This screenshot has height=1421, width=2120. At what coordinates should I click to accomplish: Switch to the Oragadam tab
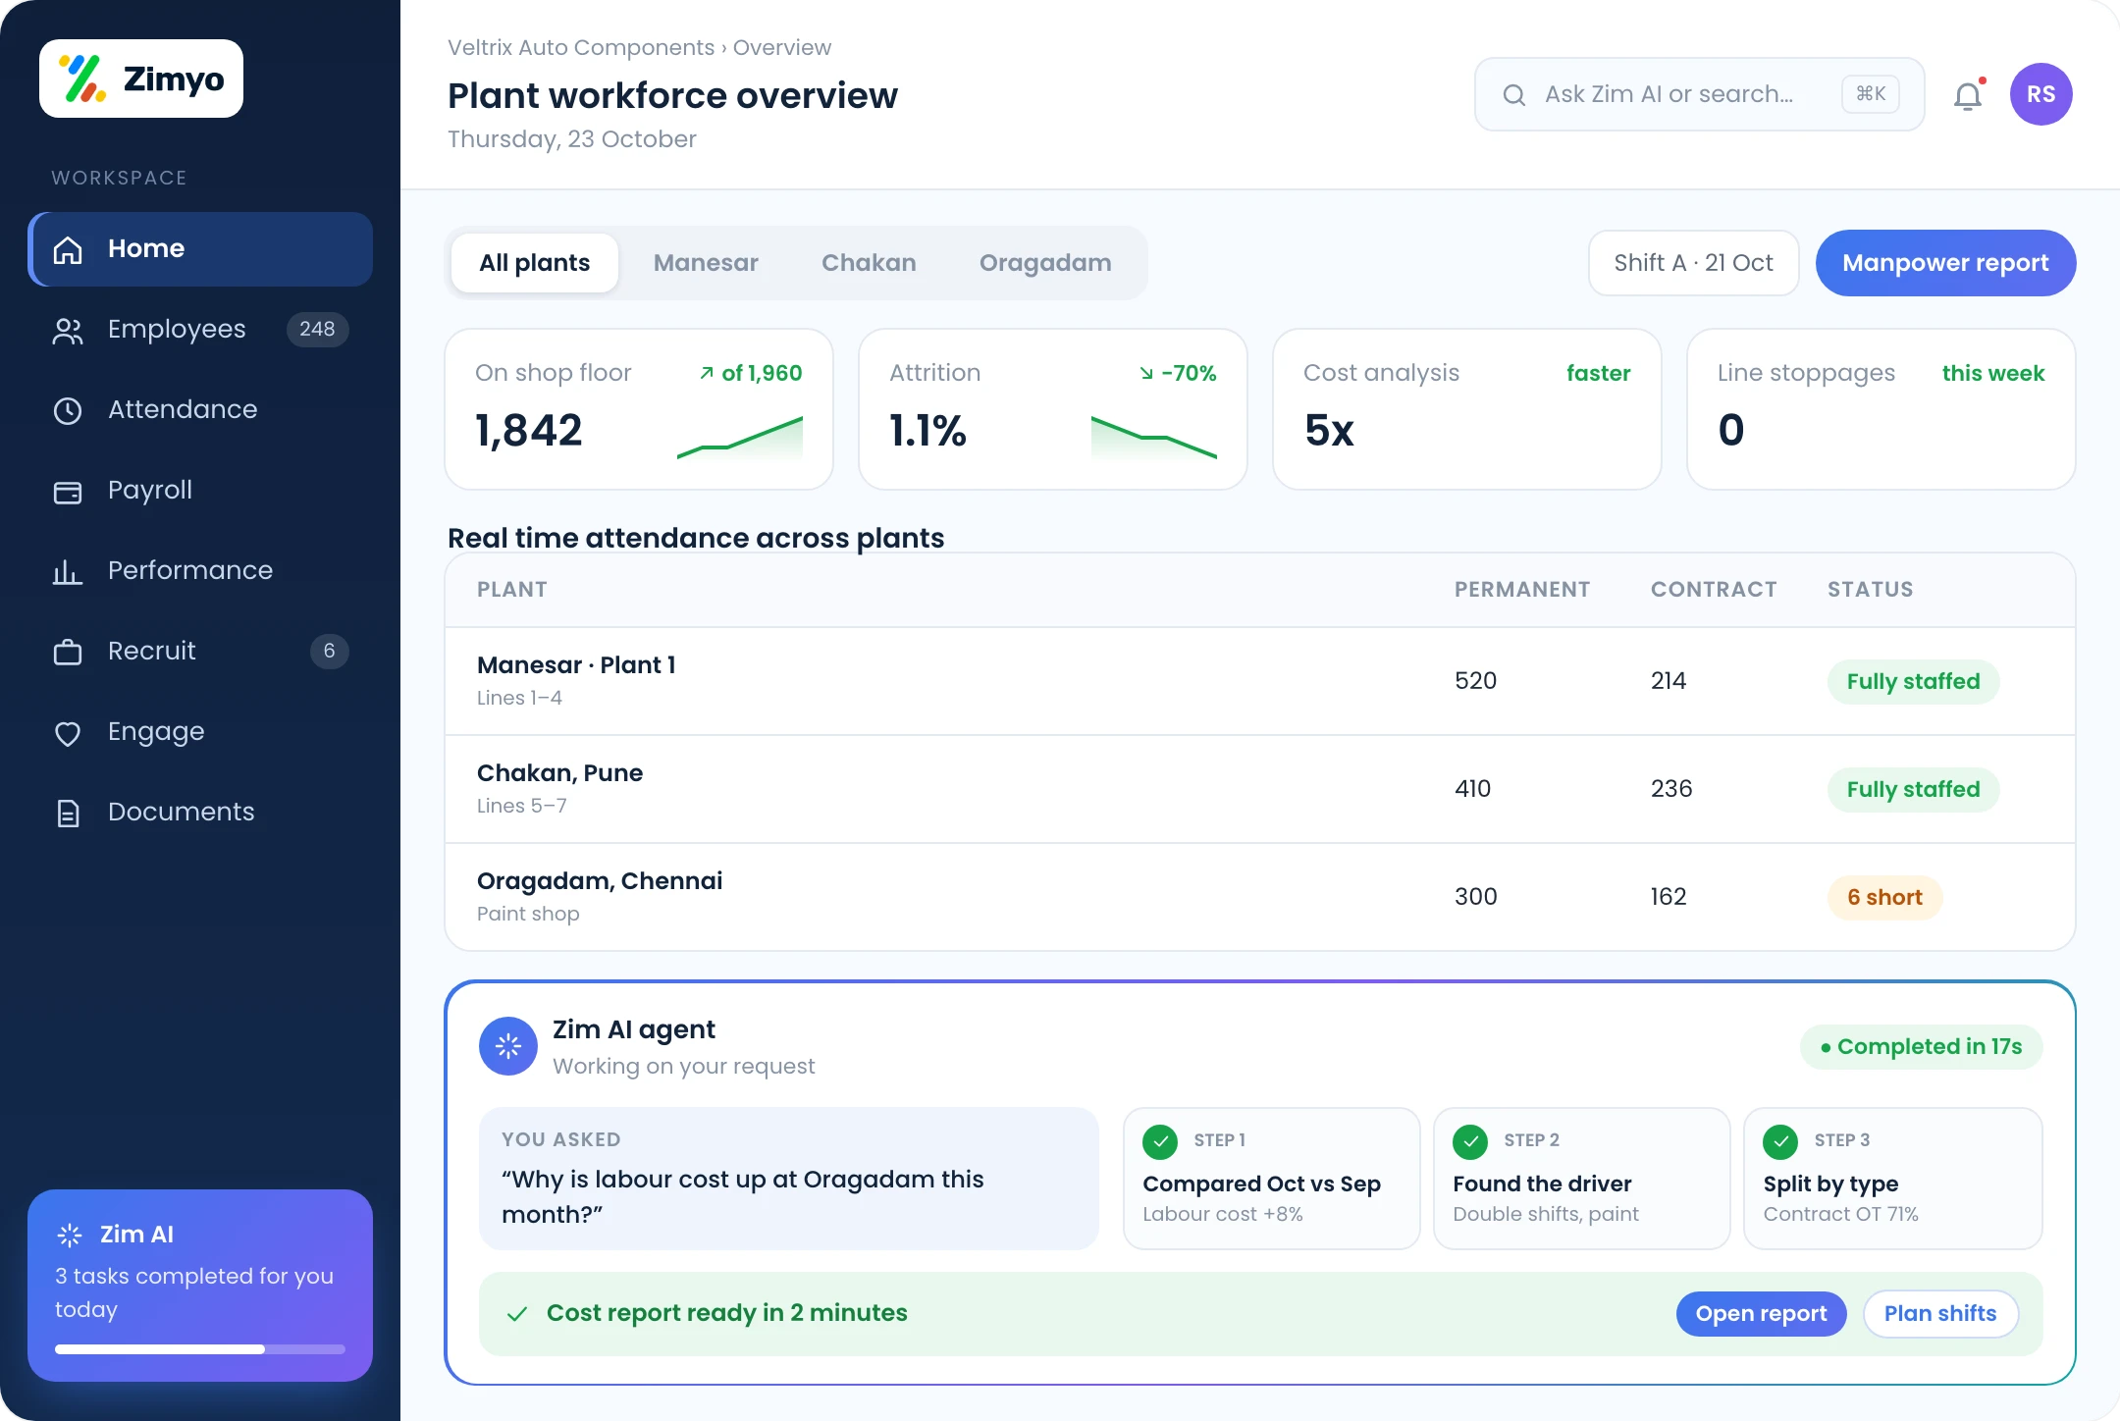(x=1045, y=263)
